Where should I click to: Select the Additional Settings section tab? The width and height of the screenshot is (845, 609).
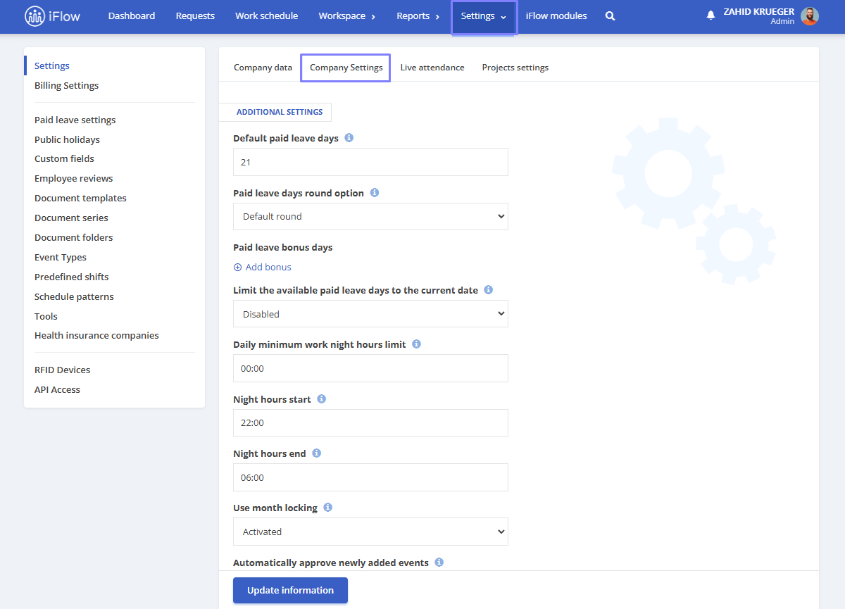tap(279, 112)
